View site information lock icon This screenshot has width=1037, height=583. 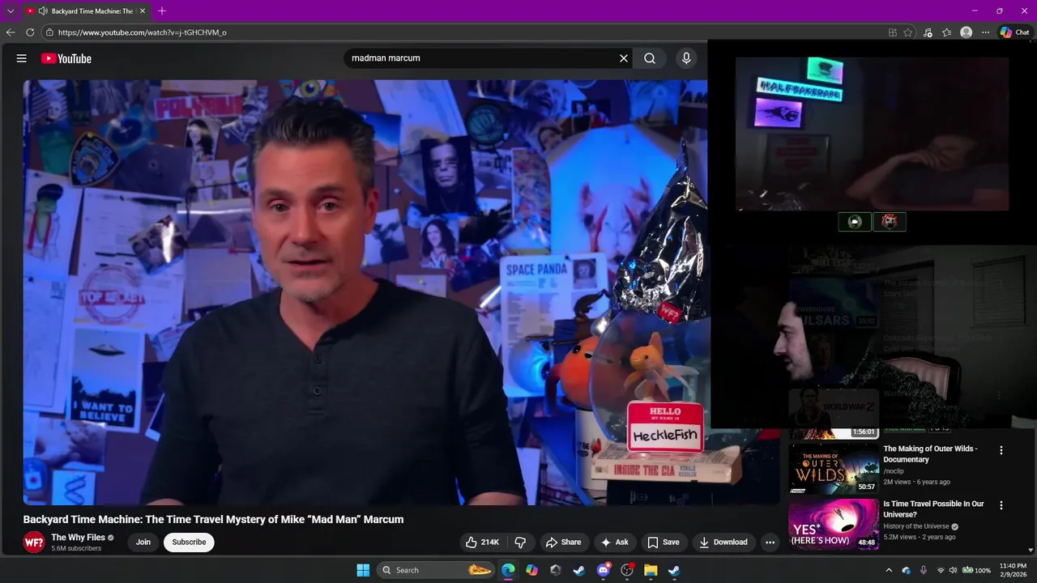coord(49,32)
